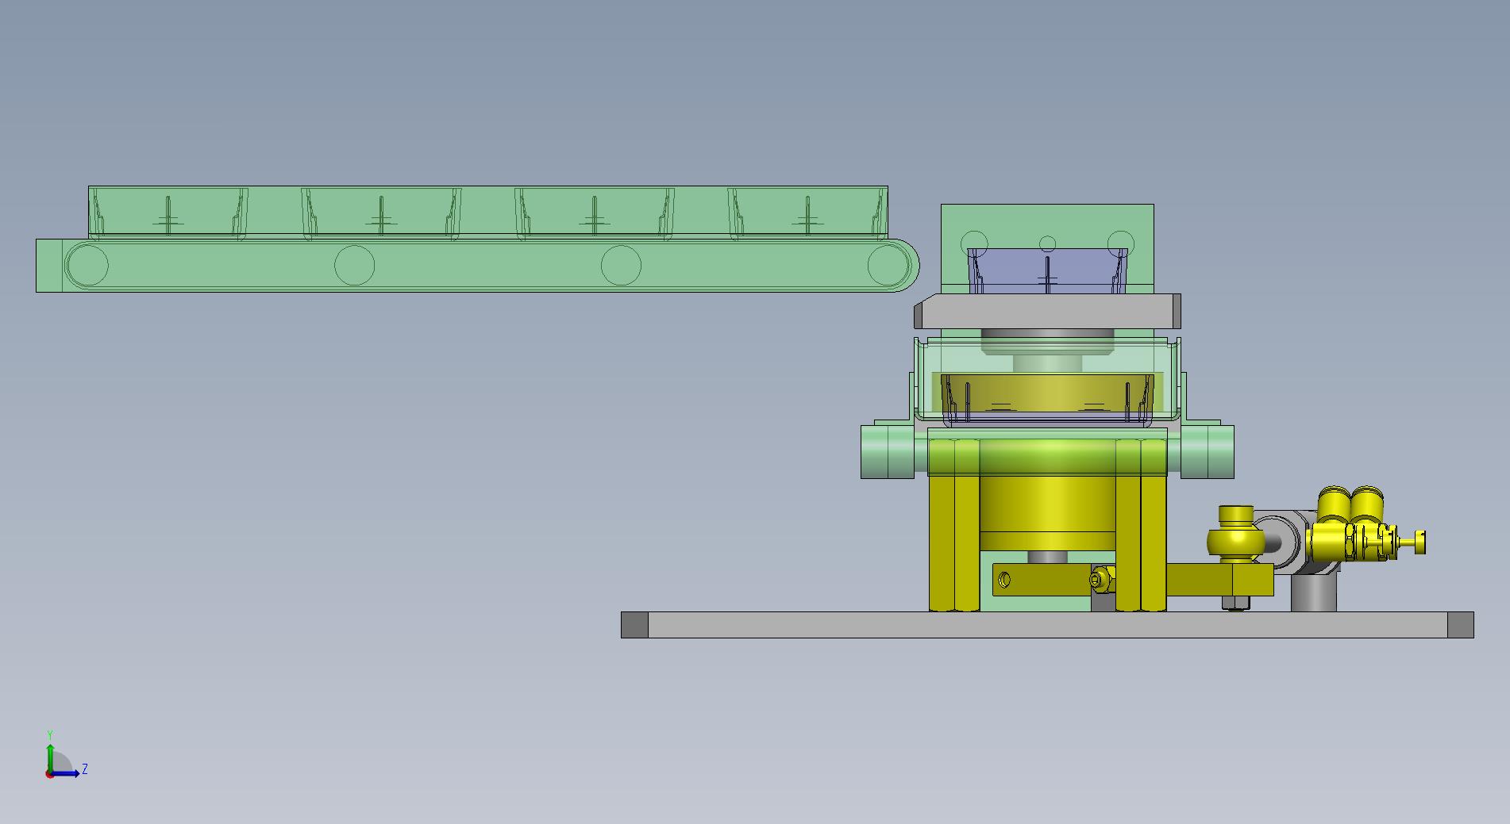Select the long transparent tray on the conveyor
Screen dimensions: 1510x824
click(x=487, y=213)
